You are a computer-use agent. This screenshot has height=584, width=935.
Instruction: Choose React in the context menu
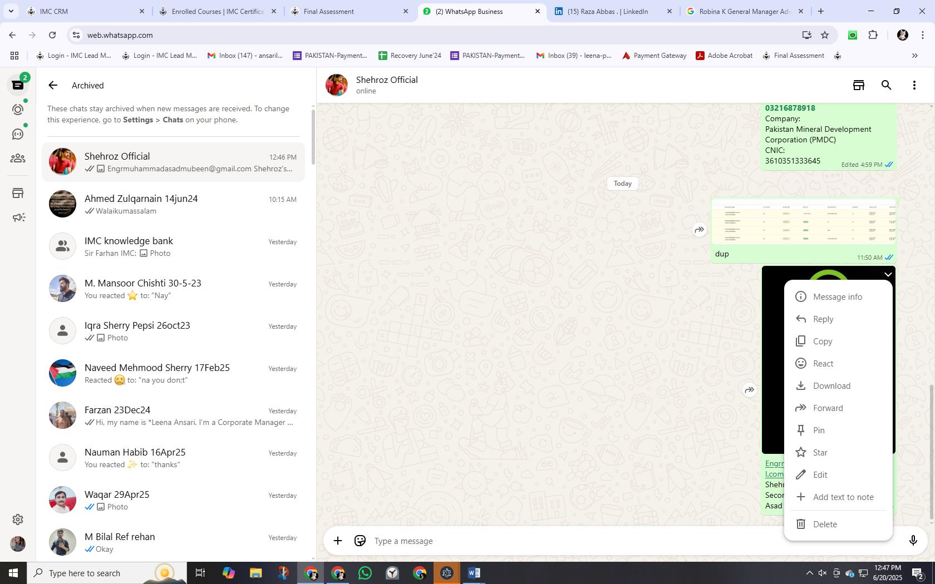pyautogui.click(x=838, y=363)
